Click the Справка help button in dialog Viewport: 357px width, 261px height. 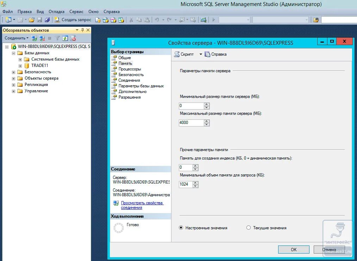(x=215, y=54)
